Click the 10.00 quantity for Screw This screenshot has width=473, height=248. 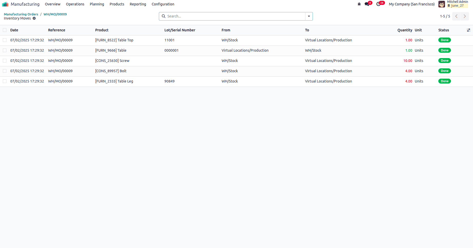408,61
